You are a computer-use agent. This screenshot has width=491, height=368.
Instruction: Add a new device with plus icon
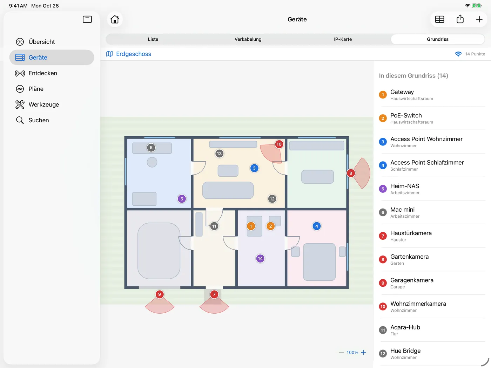point(479,19)
